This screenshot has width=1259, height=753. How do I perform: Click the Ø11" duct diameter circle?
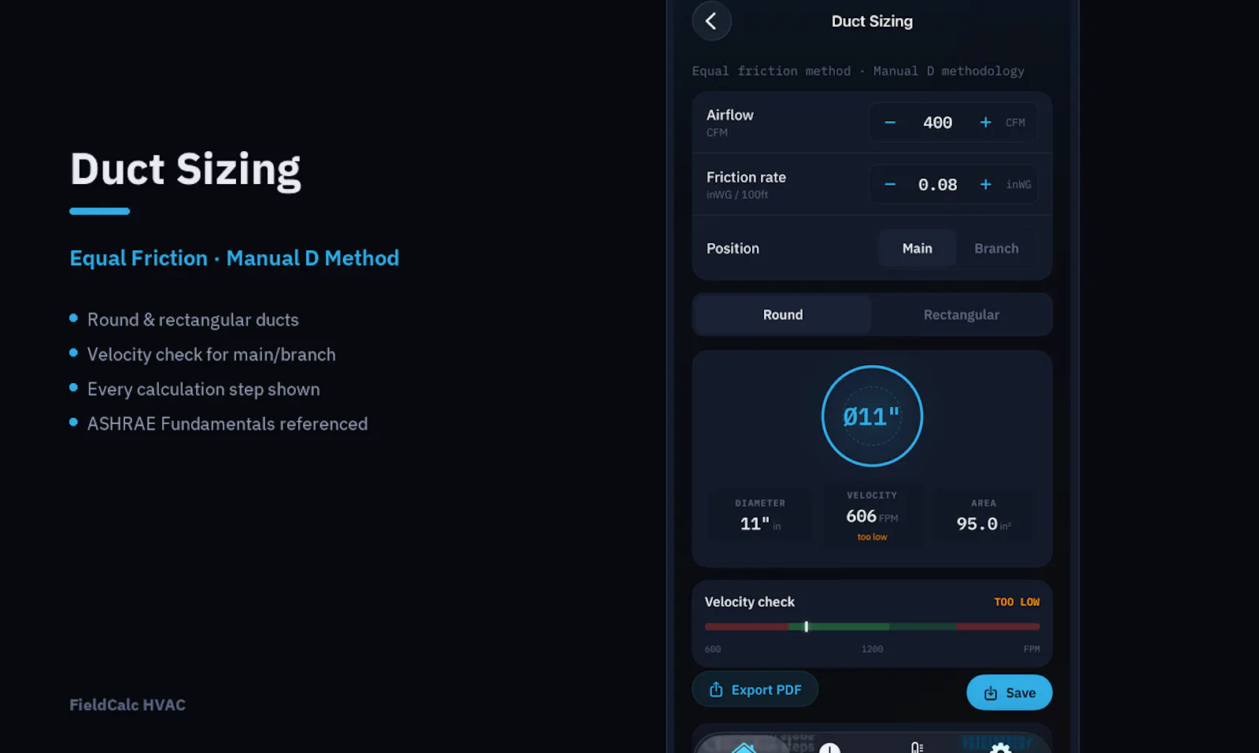[872, 416]
